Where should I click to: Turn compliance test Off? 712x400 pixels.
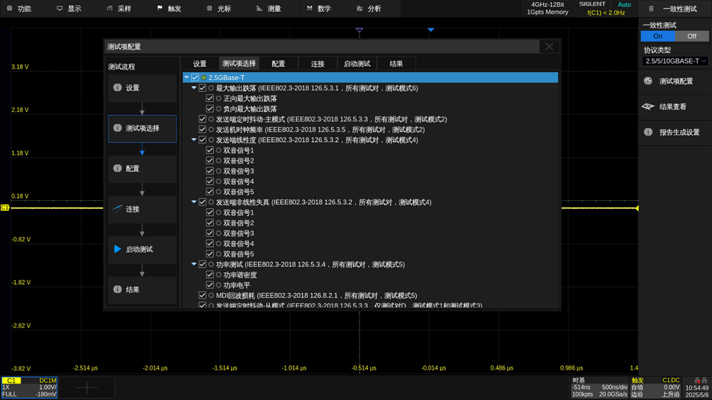tap(692, 37)
